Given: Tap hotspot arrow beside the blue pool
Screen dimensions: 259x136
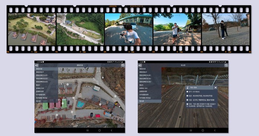Looking at the screenshot, I should coord(73,98).
